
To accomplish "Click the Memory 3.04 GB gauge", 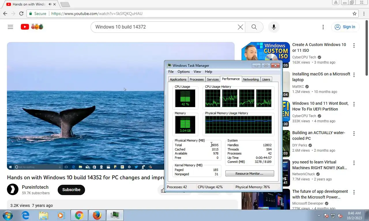I will pyautogui.click(x=185, y=125).
